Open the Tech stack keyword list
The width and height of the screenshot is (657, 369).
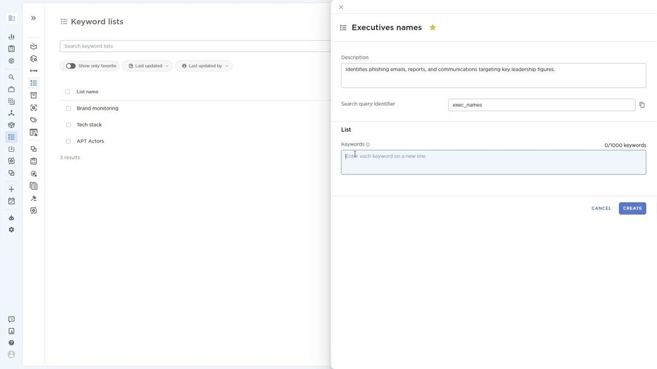(89, 125)
